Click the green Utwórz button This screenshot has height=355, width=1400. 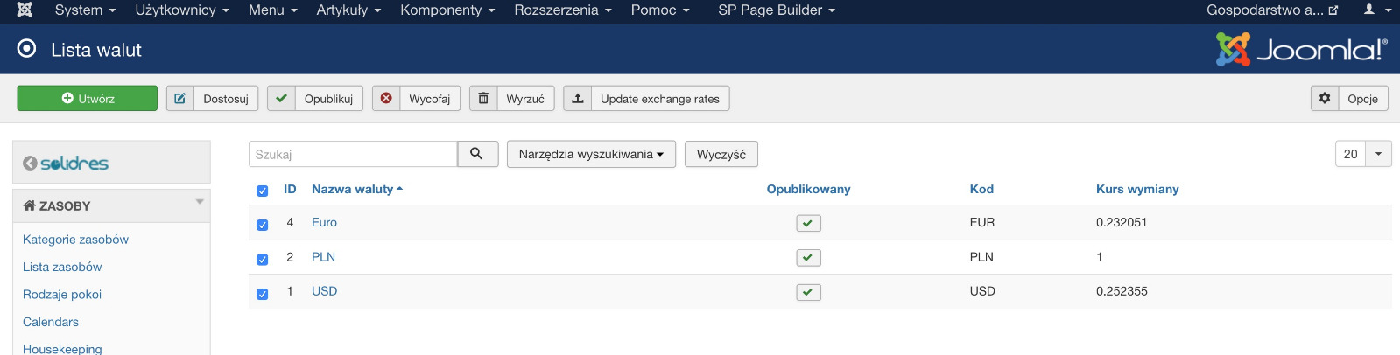click(x=88, y=99)
